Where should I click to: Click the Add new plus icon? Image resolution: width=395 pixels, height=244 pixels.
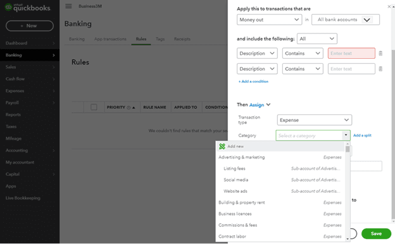(222, 147)
